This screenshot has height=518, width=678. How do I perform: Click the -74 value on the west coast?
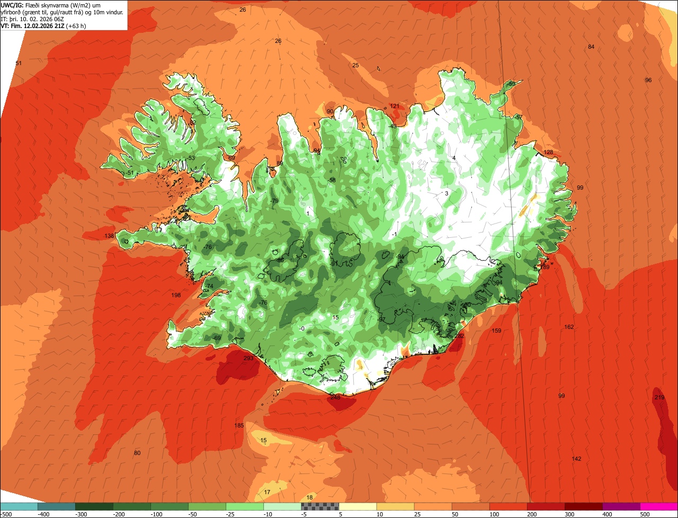pos(209,286)
